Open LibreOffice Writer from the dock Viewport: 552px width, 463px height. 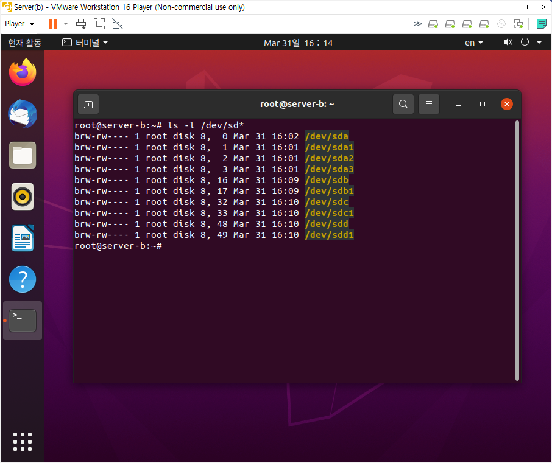click(x=23, y=238)
